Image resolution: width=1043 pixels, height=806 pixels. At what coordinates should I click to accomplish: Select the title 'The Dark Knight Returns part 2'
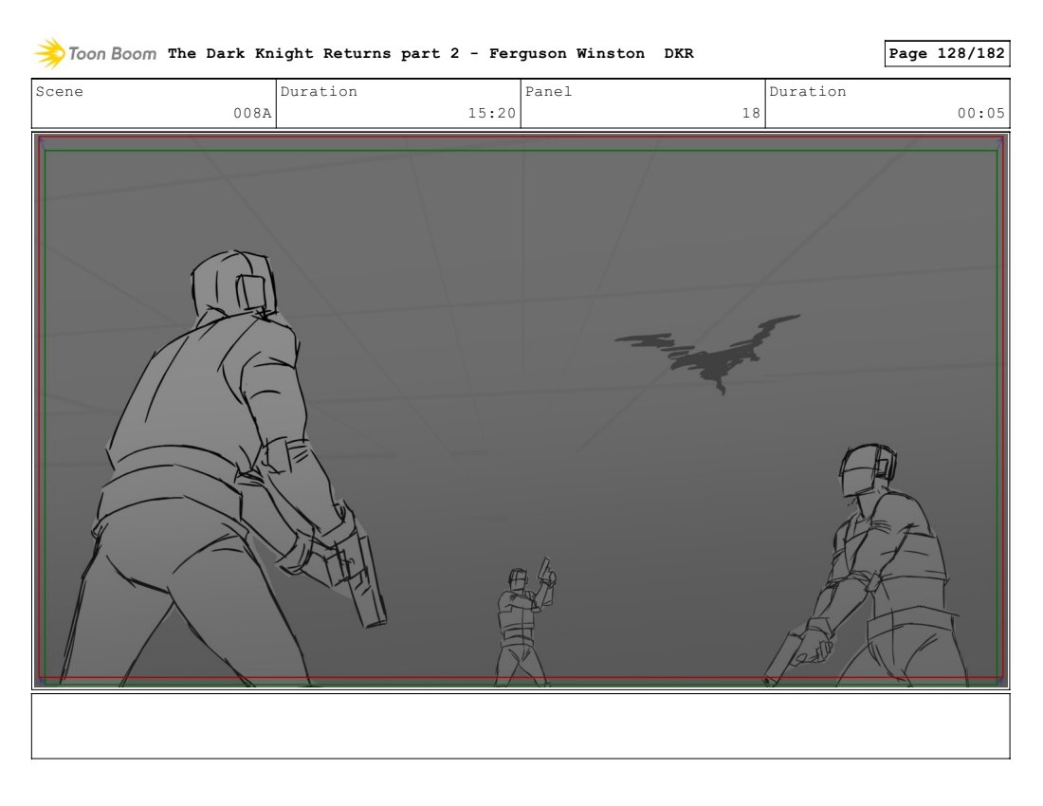(313, 53)
